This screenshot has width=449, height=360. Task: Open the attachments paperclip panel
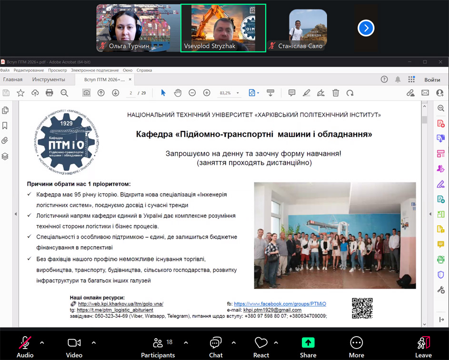(x=5, y=140)
